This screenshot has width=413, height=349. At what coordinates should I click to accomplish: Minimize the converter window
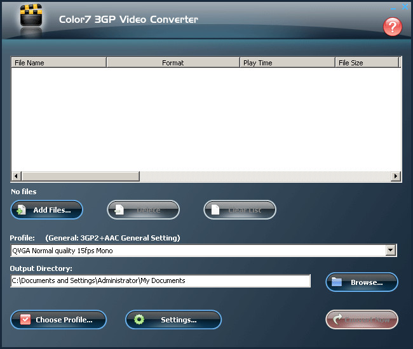click(x=393, y=8)
